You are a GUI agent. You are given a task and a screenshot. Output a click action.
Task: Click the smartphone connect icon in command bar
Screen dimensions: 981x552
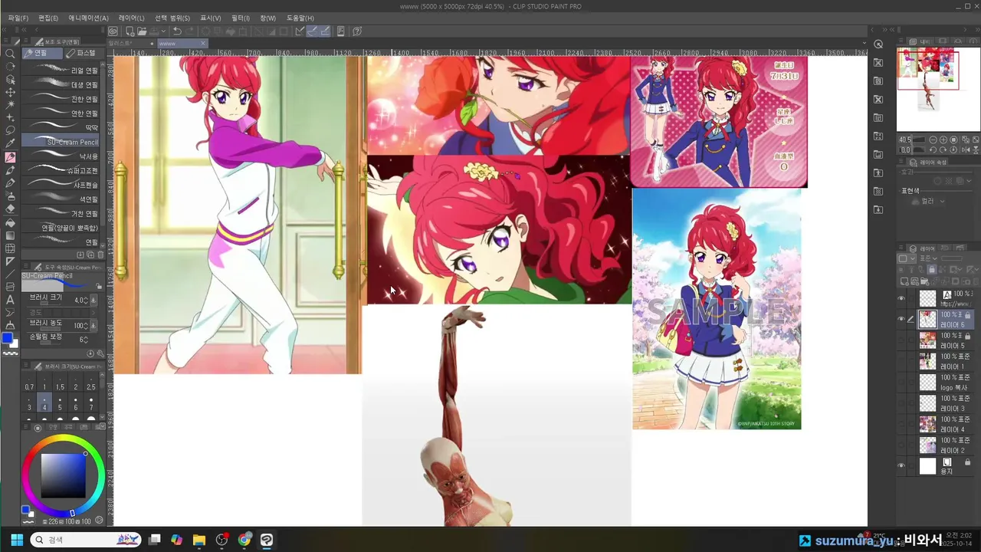pyautogui.click(x=340, y=31)
